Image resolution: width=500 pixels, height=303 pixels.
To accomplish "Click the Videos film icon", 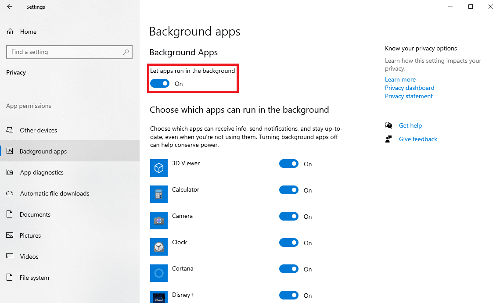I will 10,256.
